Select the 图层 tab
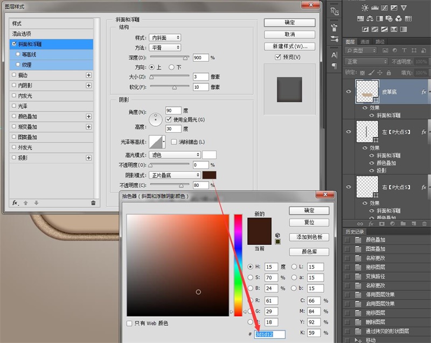 [350, 41]
